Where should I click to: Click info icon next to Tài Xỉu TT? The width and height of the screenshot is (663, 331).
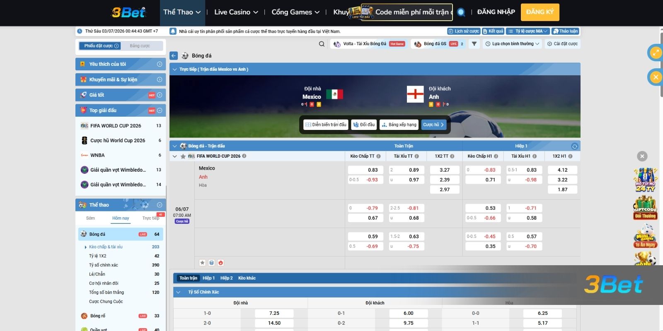click(x=416, y=156)
